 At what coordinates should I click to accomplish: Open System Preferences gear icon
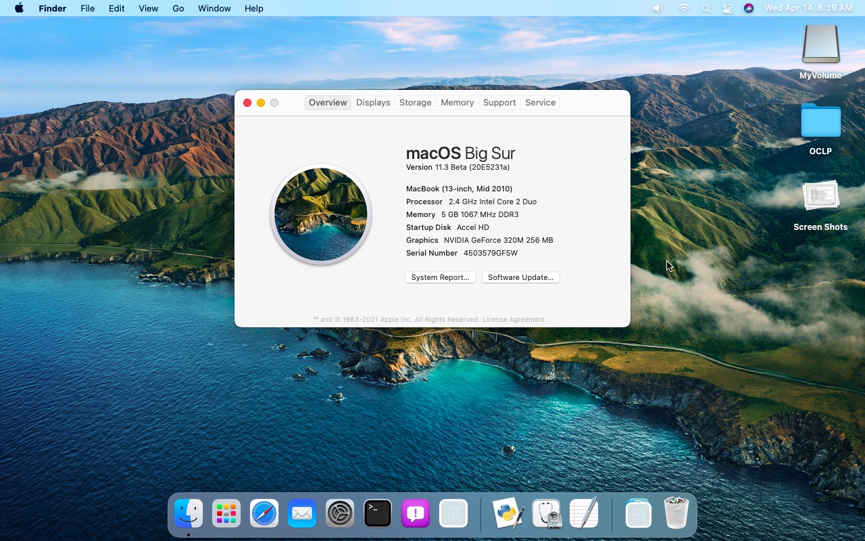(x=340, y=514)
